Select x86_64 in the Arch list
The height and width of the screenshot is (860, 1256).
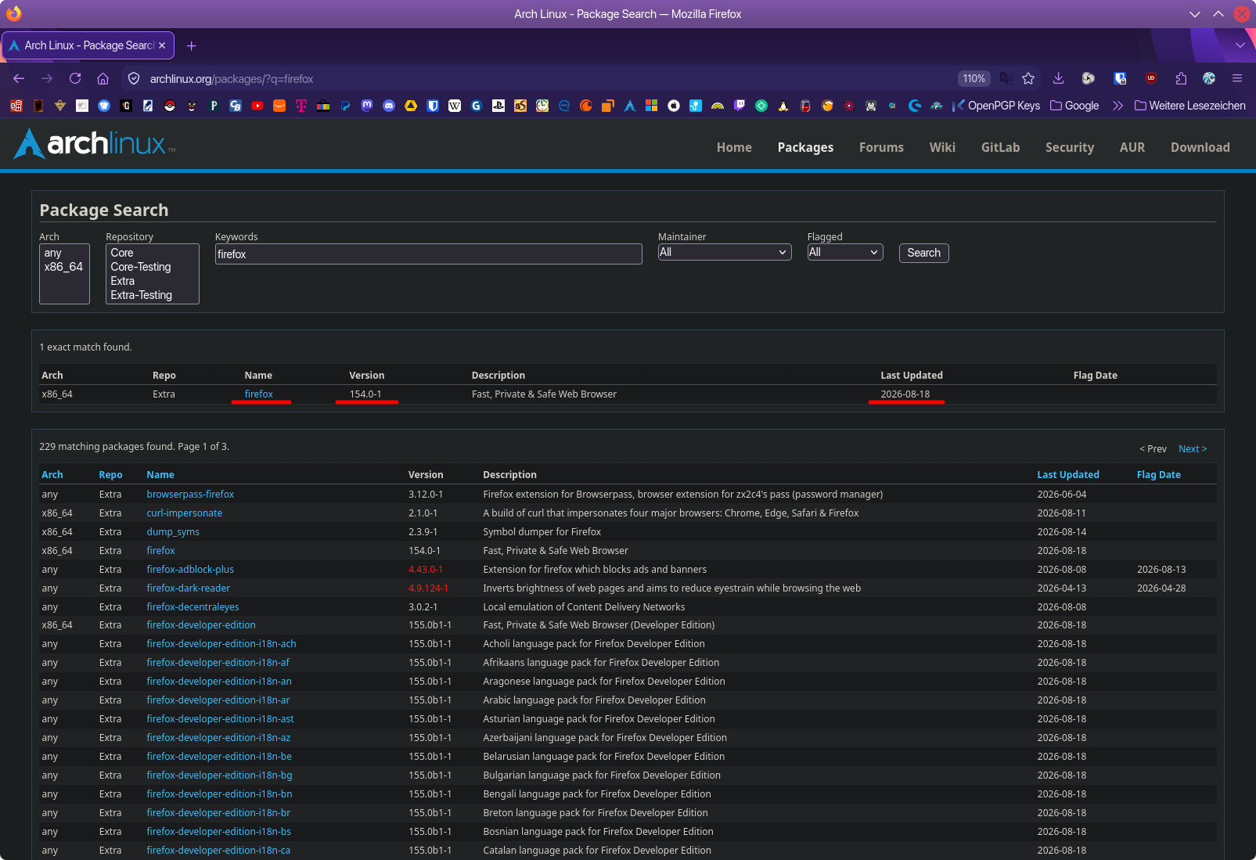(63, 267)
